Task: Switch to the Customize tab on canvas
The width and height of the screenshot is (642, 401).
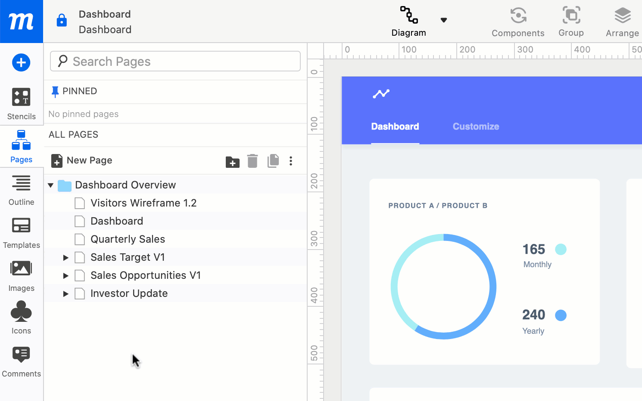Action: 476,126
